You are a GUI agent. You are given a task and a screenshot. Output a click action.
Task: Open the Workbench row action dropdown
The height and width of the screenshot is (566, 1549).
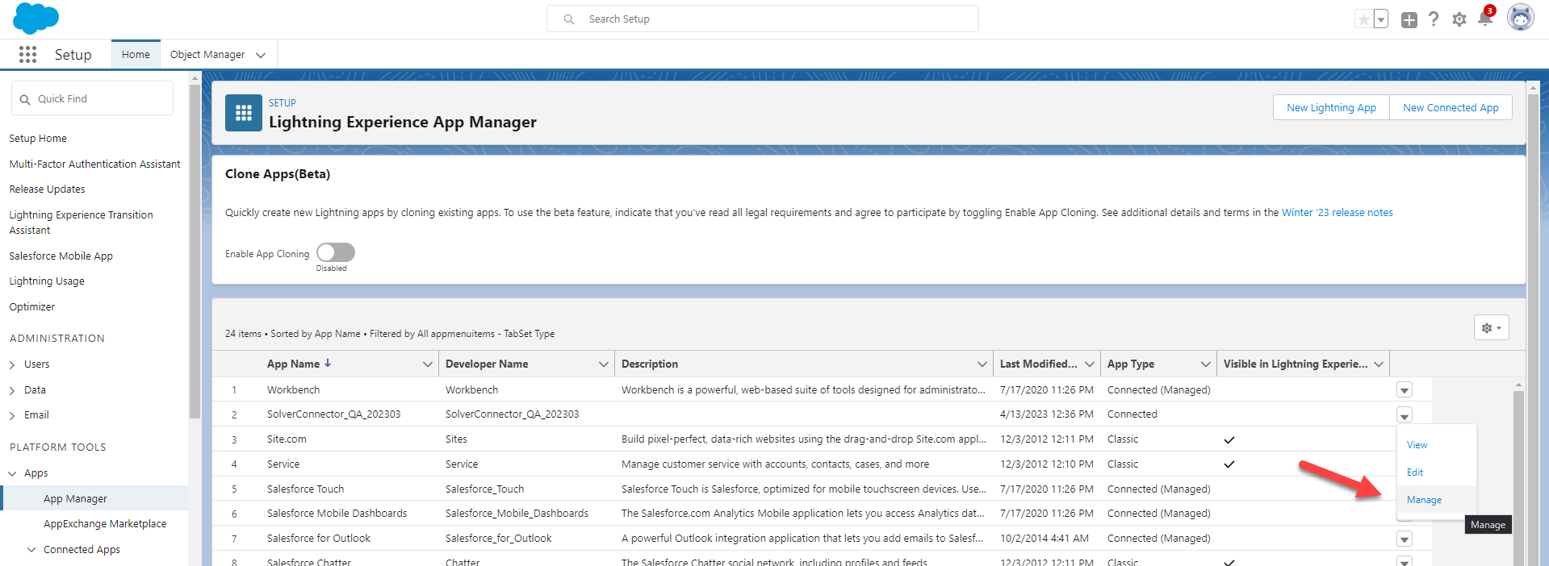pos(1405,390)
